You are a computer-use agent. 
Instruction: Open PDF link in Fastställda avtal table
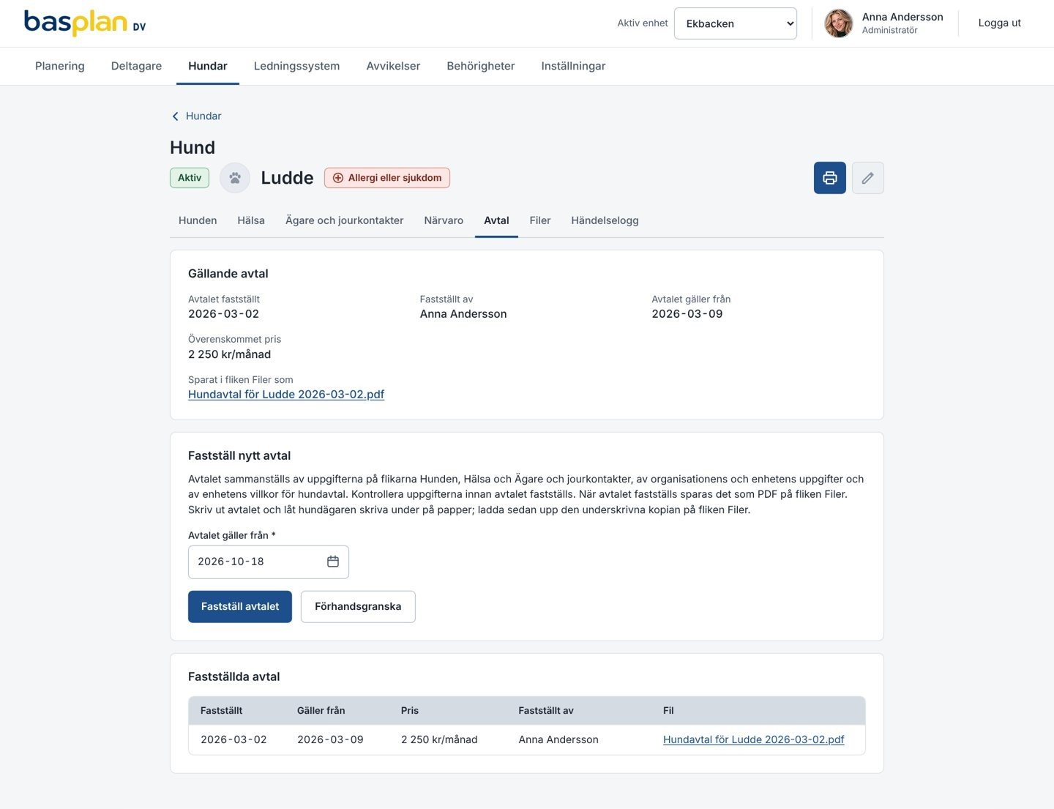coord(753,740)
